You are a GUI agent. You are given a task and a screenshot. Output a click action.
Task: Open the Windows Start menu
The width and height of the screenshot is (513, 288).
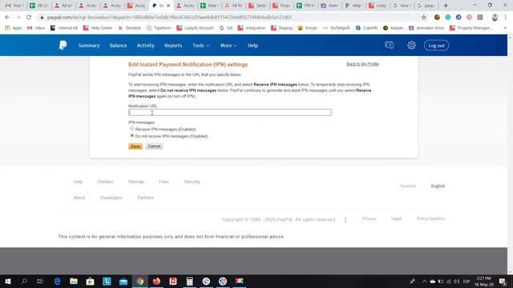pyautogui.click(x=8, y=281)
